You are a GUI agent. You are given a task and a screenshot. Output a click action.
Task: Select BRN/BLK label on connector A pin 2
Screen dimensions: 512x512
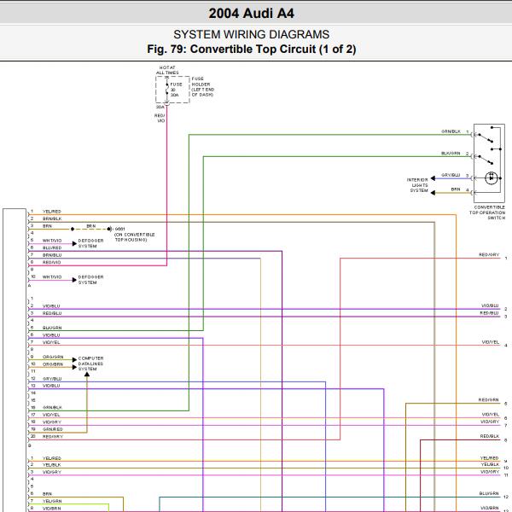tap(52, 218)
